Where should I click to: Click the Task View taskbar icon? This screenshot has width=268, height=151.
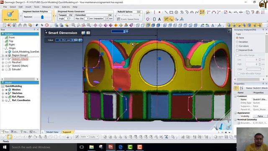(82, 147)
